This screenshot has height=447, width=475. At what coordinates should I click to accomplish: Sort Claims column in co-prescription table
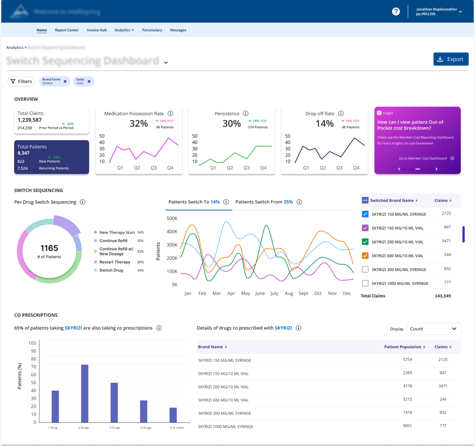click(450, 347)
